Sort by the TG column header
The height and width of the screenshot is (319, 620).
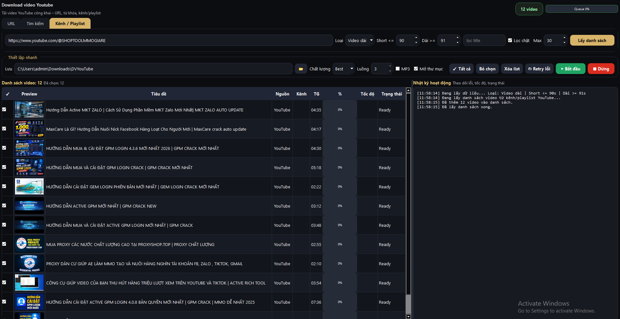pyautogui.click(x=316, y=94)
